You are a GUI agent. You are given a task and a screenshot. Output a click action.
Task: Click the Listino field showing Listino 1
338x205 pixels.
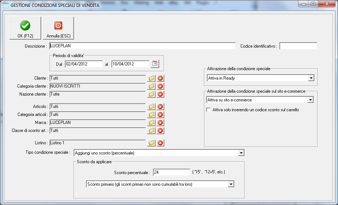pyautogui.click(x=98, y=143)
